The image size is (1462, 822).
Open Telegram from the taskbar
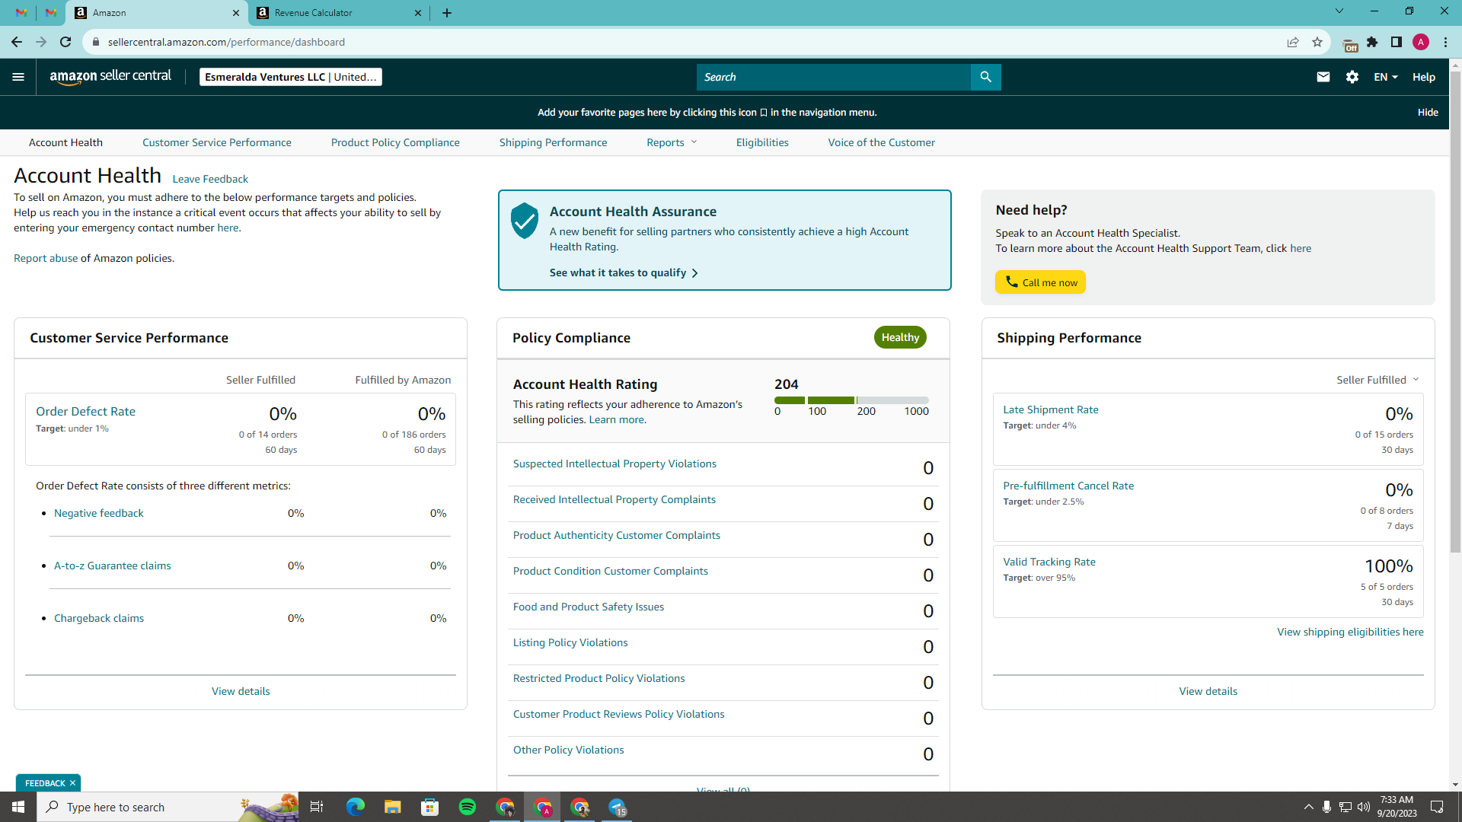click(618, 807)
